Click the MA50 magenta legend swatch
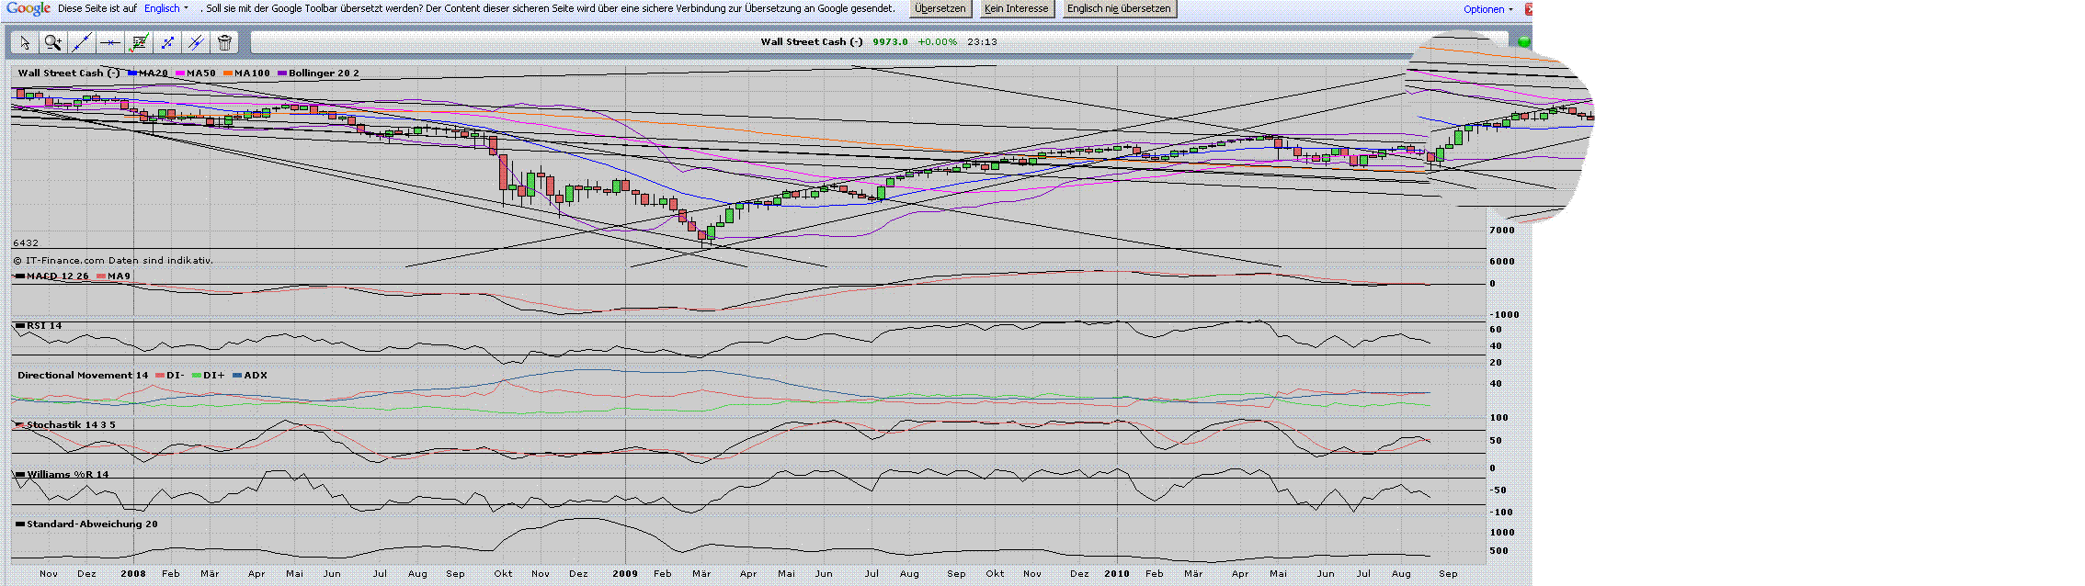 (181, 73)
